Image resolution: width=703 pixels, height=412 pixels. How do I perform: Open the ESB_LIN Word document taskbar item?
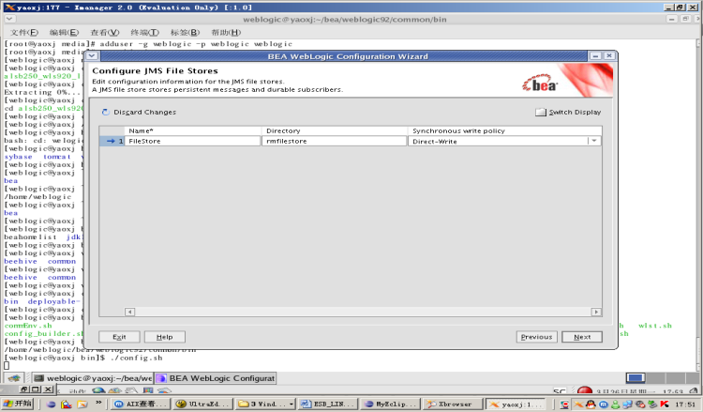[x=327, y=404]
